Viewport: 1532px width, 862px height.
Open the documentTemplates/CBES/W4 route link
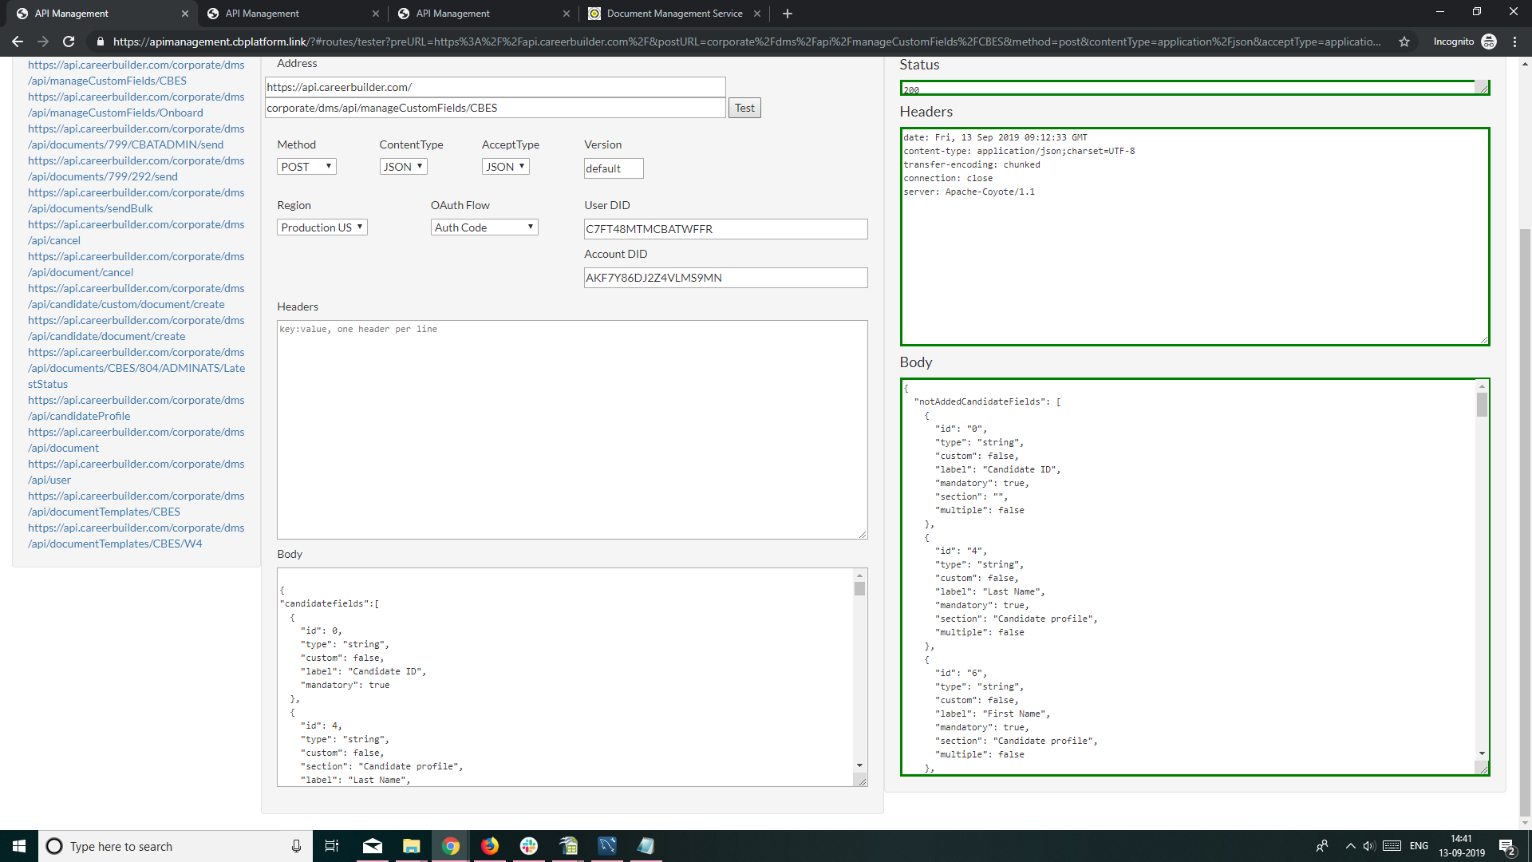136,536
